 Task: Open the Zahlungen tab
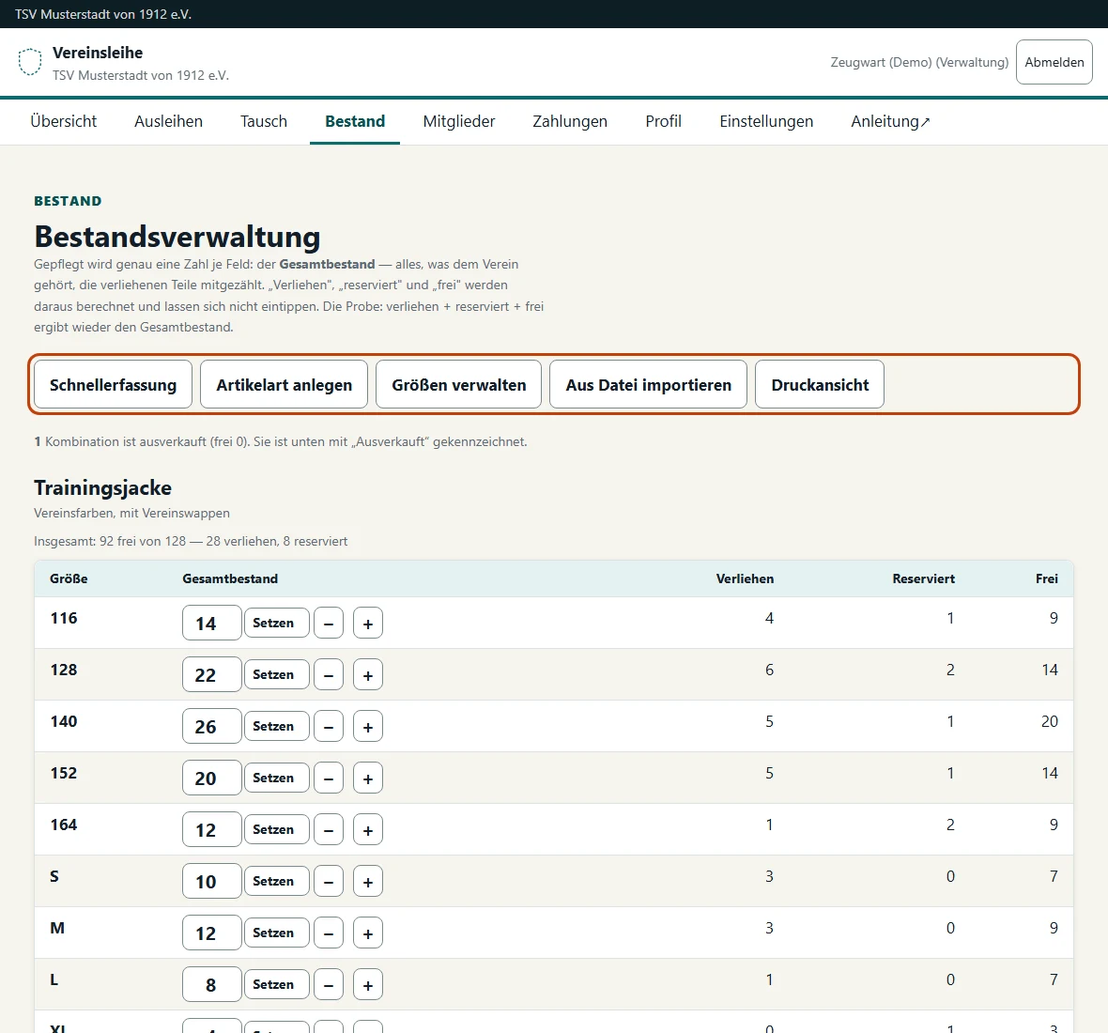tap(570, 121)
